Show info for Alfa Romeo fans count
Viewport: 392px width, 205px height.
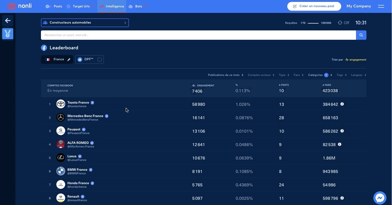pos(340,144)
